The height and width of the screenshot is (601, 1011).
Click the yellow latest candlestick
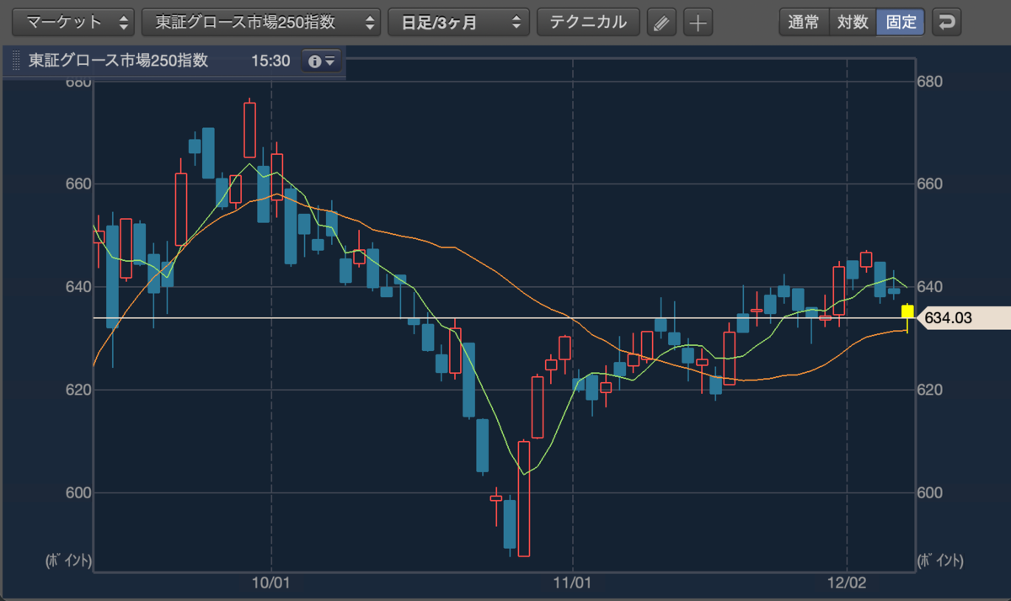pos(907,312)
